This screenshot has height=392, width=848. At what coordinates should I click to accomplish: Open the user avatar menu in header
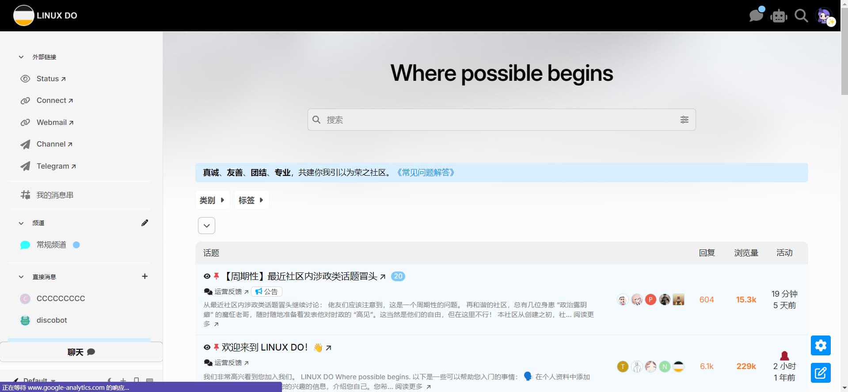pyautogui.click(x=825, y=16)
